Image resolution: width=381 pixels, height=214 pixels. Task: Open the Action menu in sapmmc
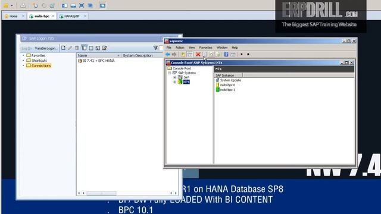pyautogui.click(x=180, y=48)
